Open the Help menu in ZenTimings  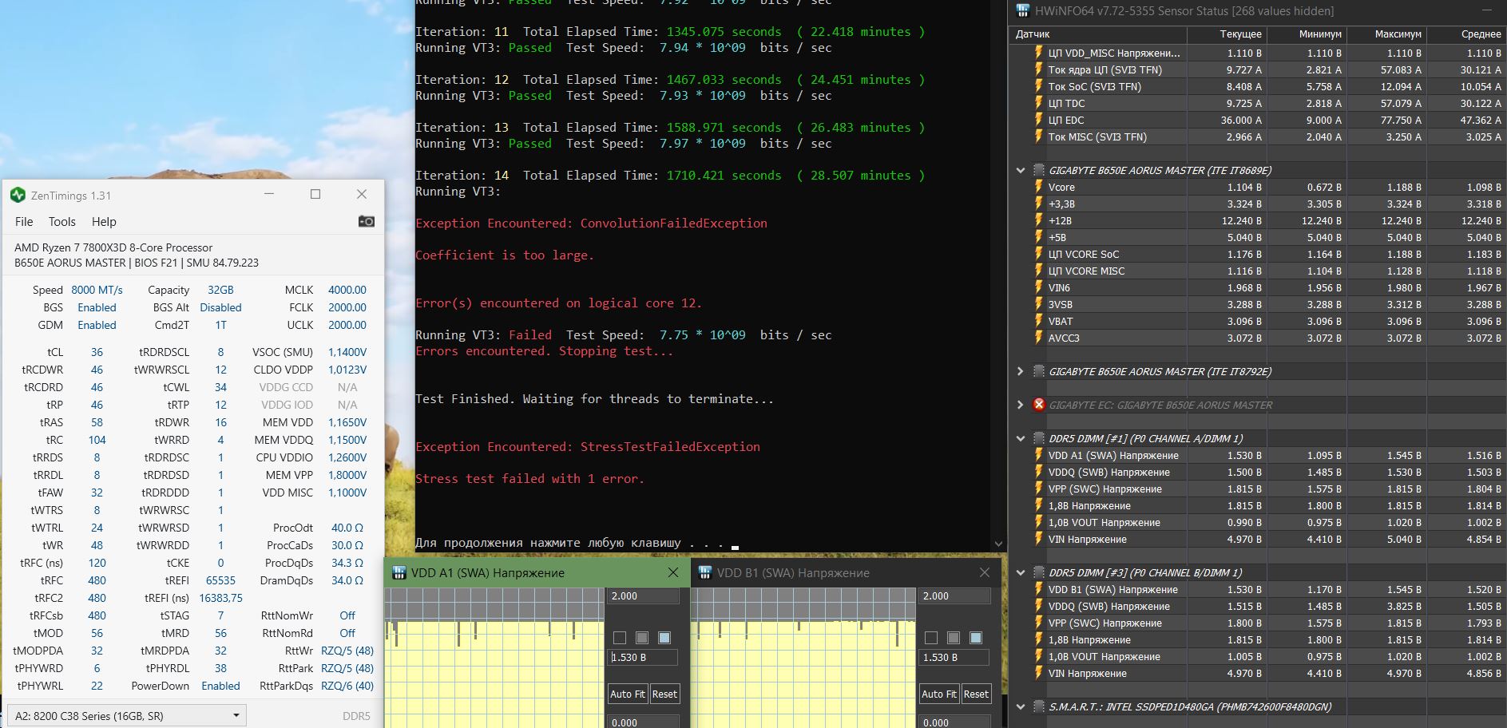pos(104,222)
